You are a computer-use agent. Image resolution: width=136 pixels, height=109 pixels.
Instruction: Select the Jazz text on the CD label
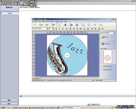[x=75, y=49]
